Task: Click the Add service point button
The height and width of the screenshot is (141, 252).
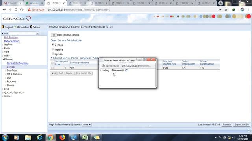Action: click(54, 73)
